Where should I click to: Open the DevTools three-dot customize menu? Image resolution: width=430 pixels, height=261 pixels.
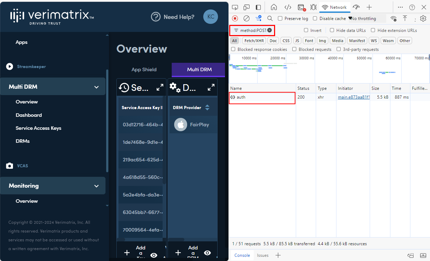400,7
